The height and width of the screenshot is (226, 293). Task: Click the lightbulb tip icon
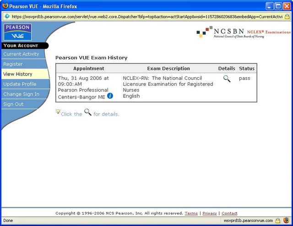pos(58,112)
